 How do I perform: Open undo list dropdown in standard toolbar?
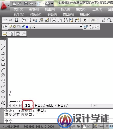(89, 20)
